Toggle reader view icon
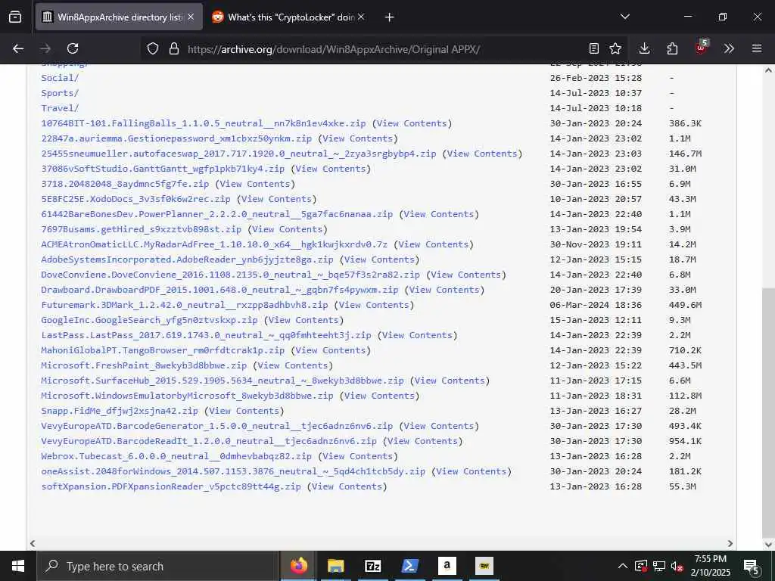The height and width of the screenshot is (581, 775). point(594,48)
